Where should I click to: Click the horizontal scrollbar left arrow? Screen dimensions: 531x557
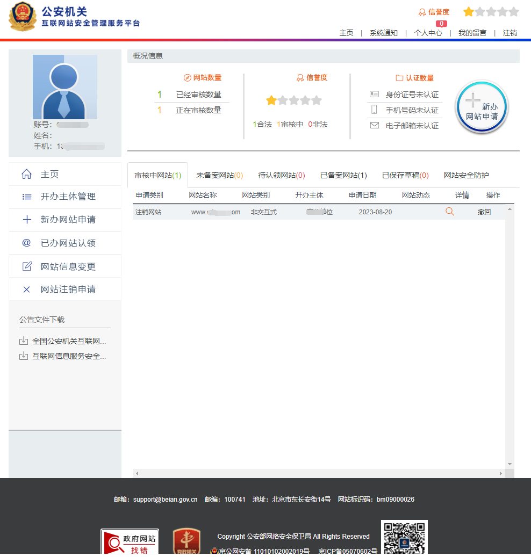(x=137, y=473)
